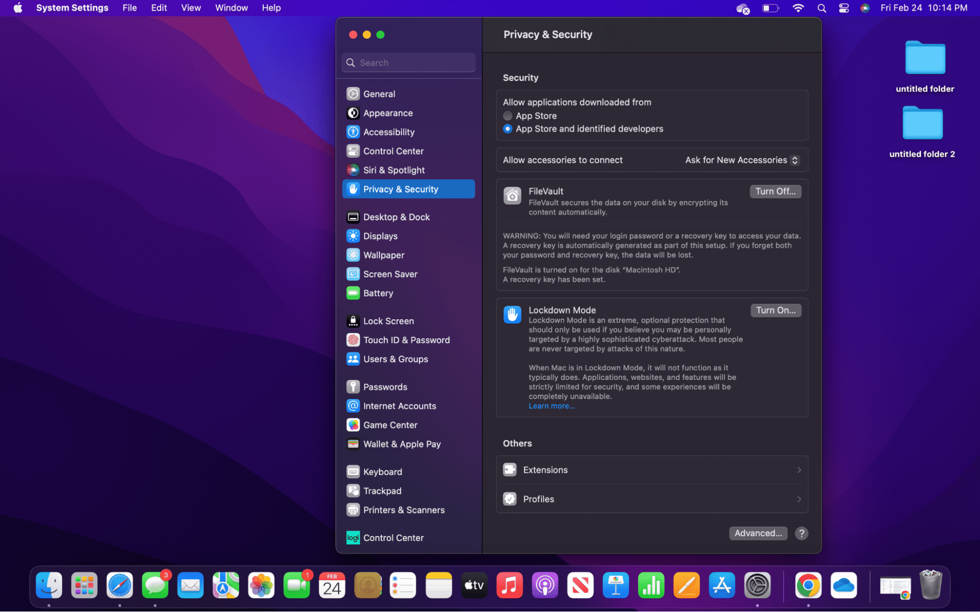Open the View menu
This screenshot has height=612, width=980.
[x=191, y=8]
